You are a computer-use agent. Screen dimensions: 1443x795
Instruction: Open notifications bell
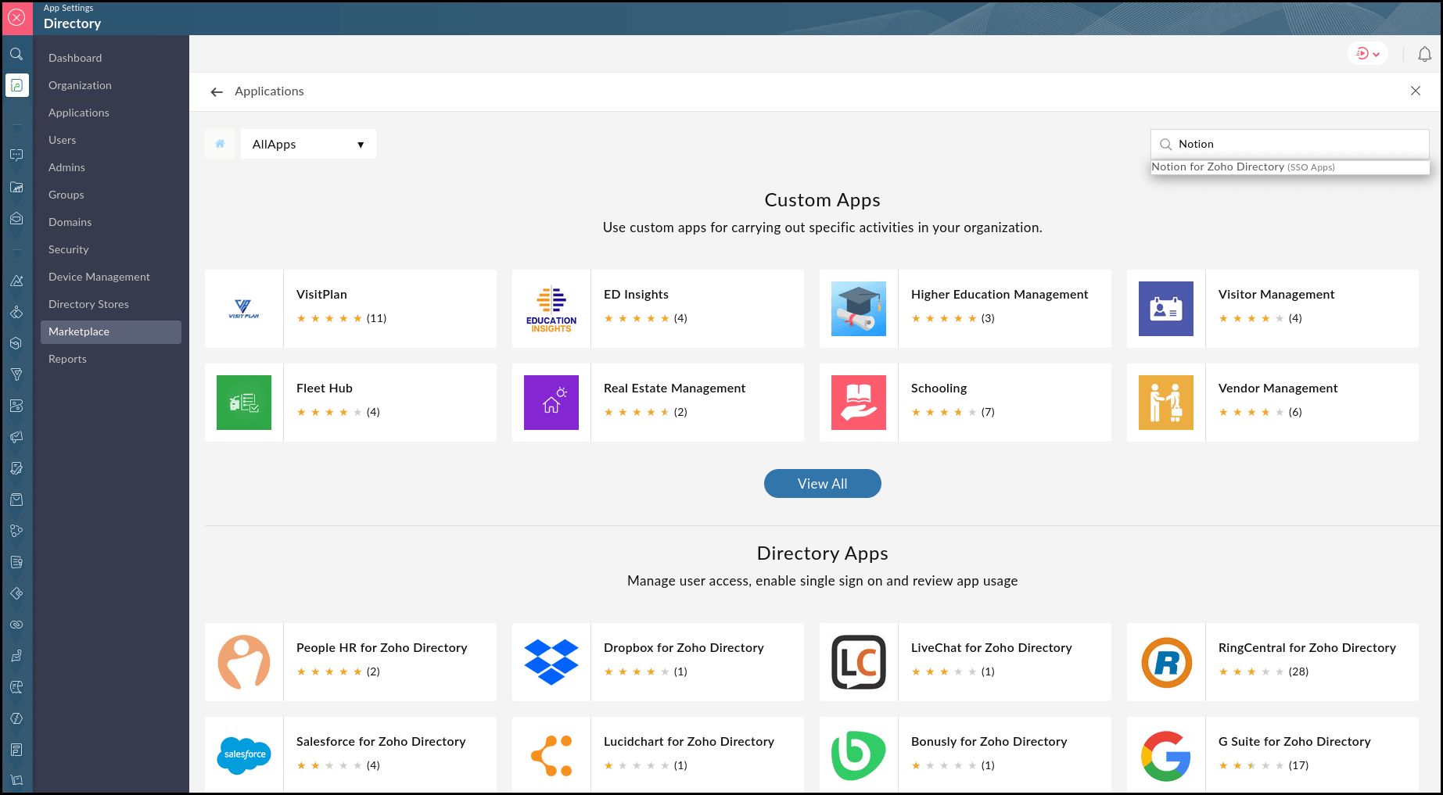(x=1425, y=54)
